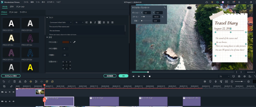Open エクスポート menu
This screenshot has width=256, height=107.
point(50,2)
